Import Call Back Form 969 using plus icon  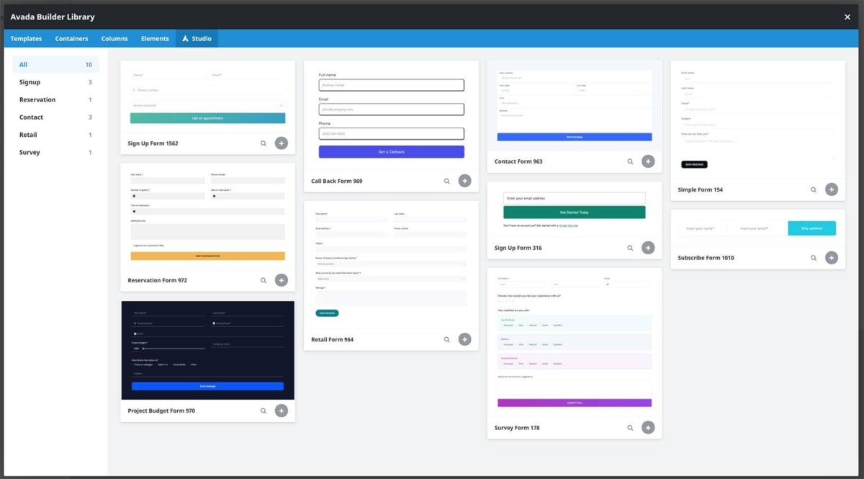[464, 180]
